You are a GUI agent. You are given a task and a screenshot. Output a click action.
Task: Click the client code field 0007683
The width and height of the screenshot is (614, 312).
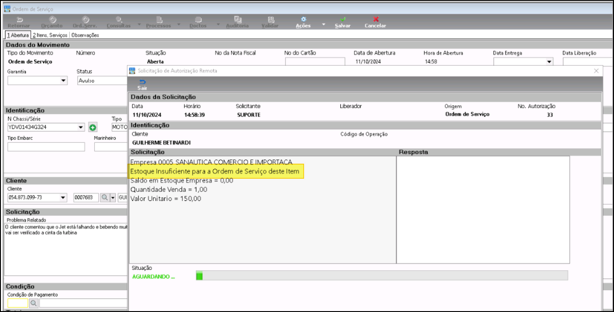[x=86, y=198]
